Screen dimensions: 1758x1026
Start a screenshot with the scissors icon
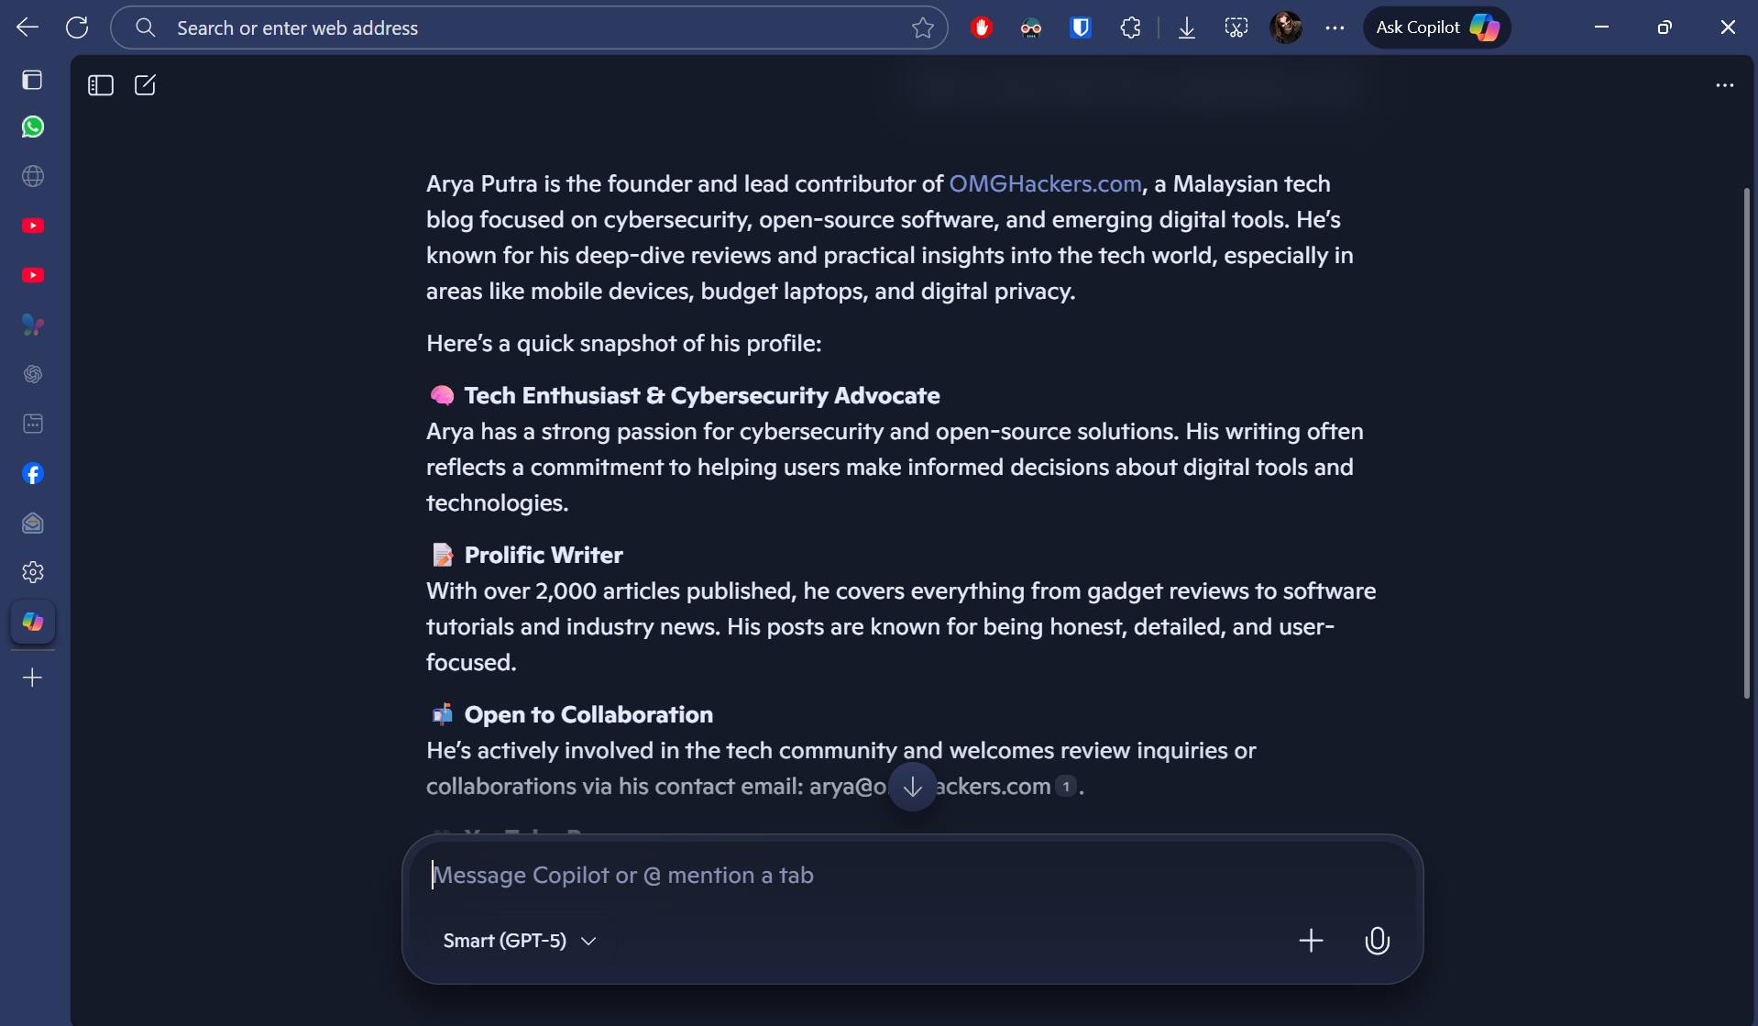tap(1236, 28)
